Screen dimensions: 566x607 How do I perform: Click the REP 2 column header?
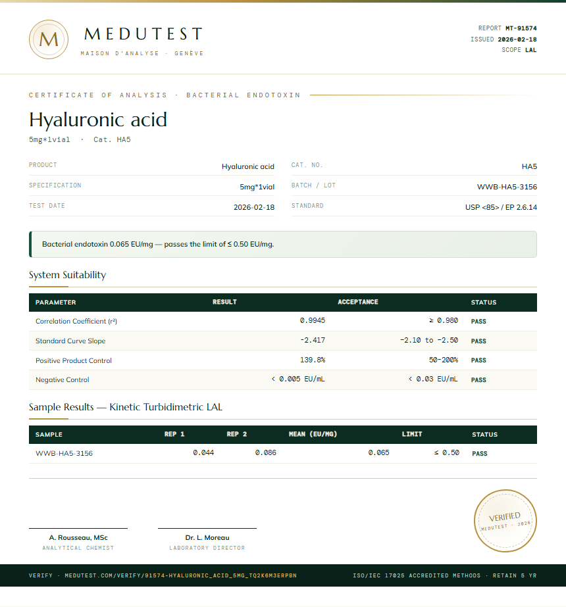(237, 434)
